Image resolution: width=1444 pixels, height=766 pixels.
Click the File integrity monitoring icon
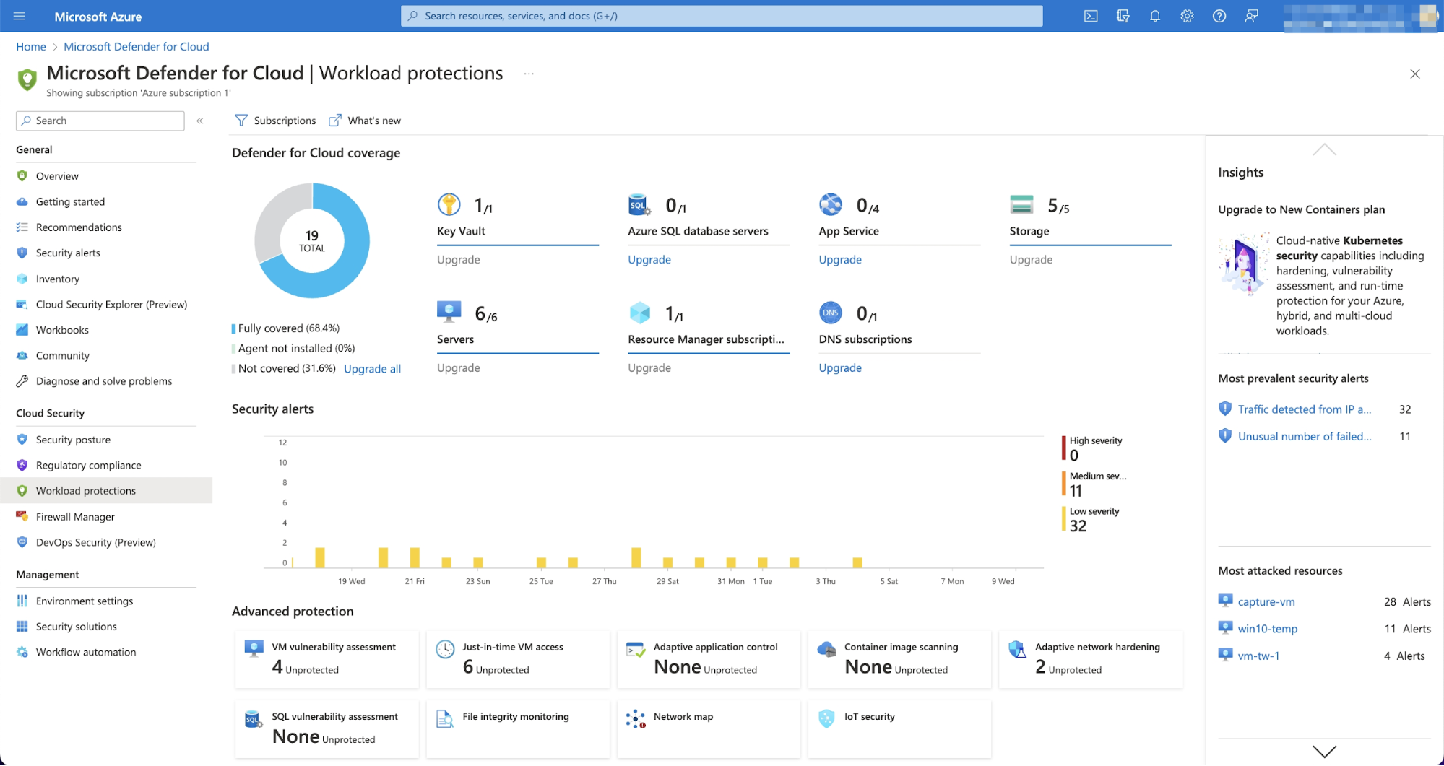click(x=444, y=719)
